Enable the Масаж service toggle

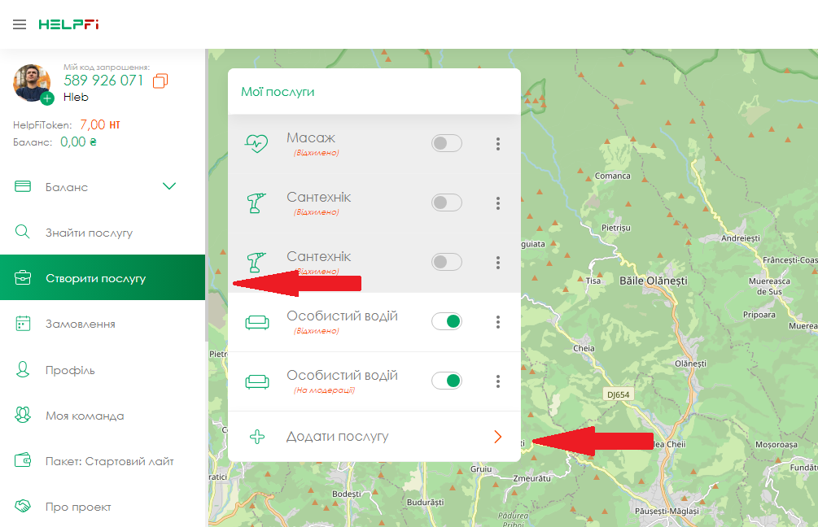pos(446,144)
